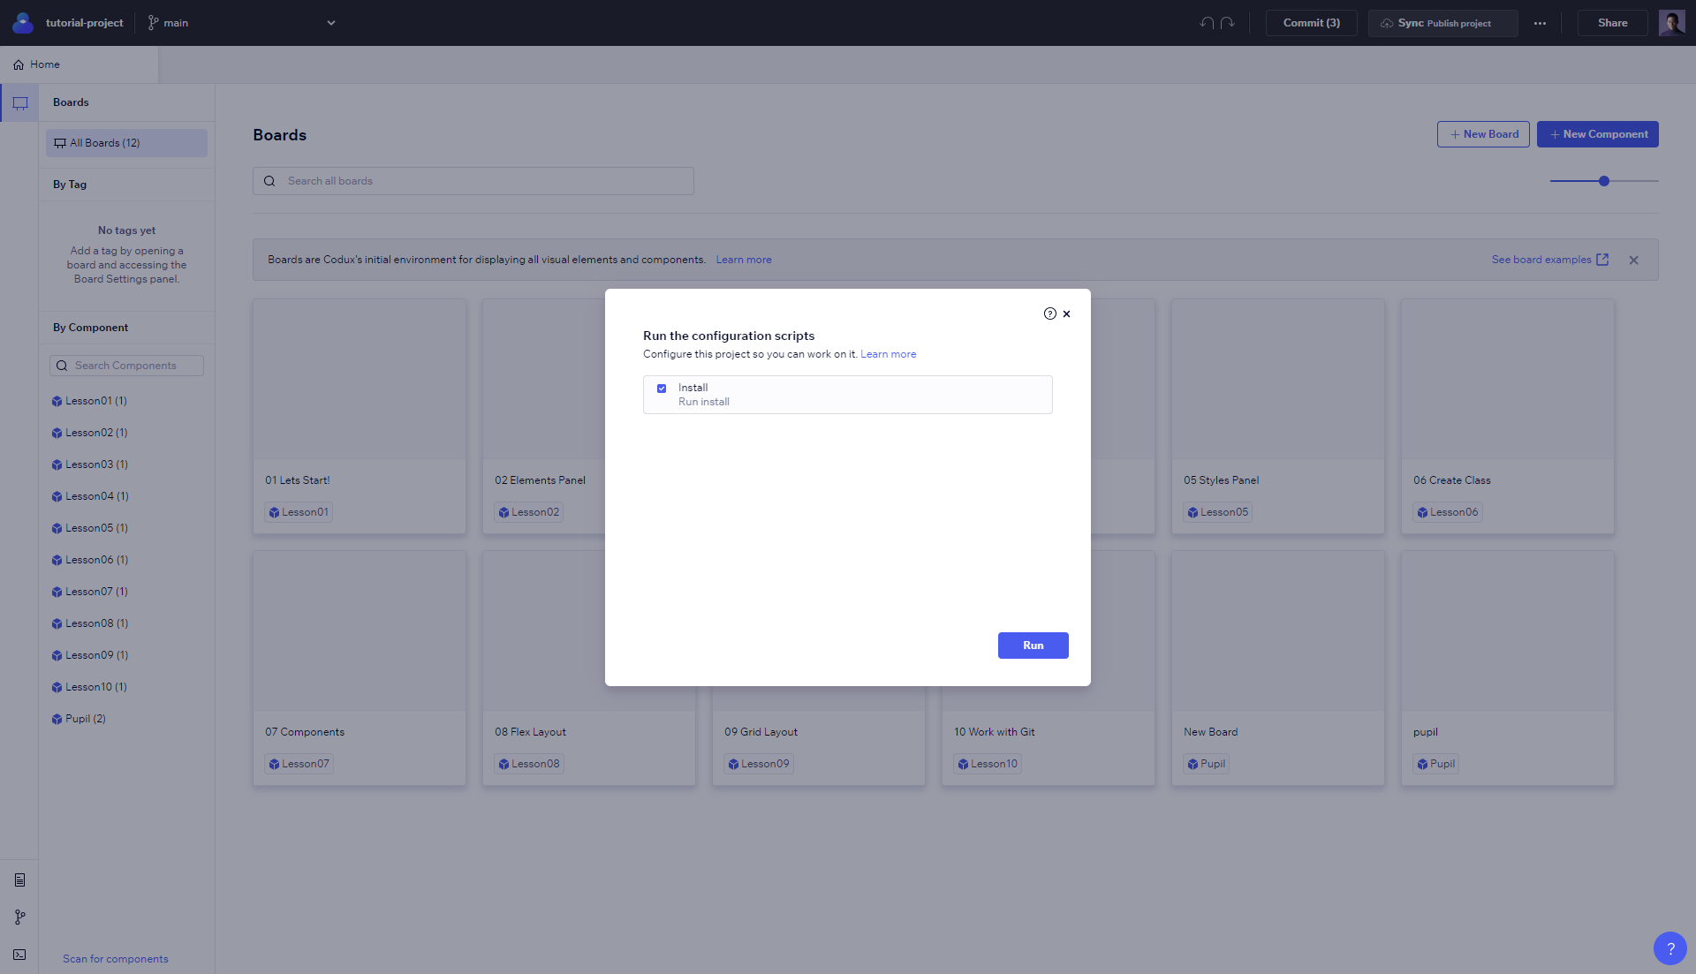Screen dimensions: 1696x974
Task: Click Lesson06 tag on Create Class card
Action: [x=1447, y=512]
